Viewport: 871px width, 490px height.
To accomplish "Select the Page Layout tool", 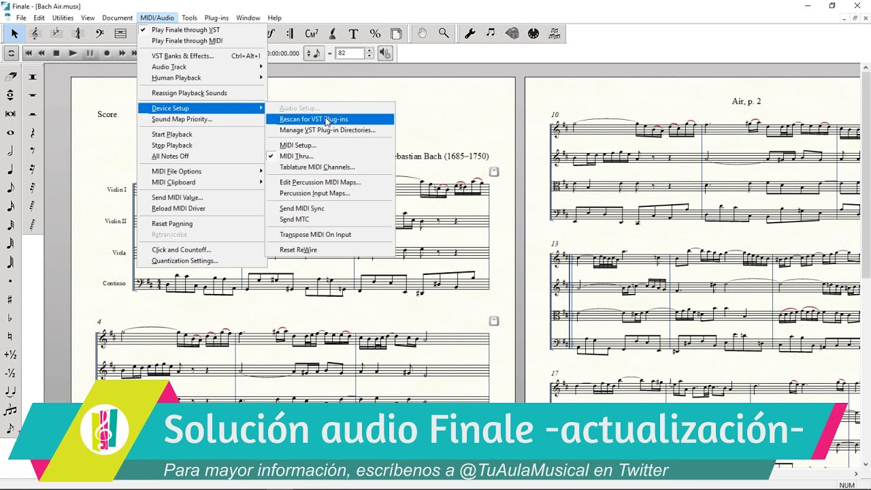I will (396, 33).
